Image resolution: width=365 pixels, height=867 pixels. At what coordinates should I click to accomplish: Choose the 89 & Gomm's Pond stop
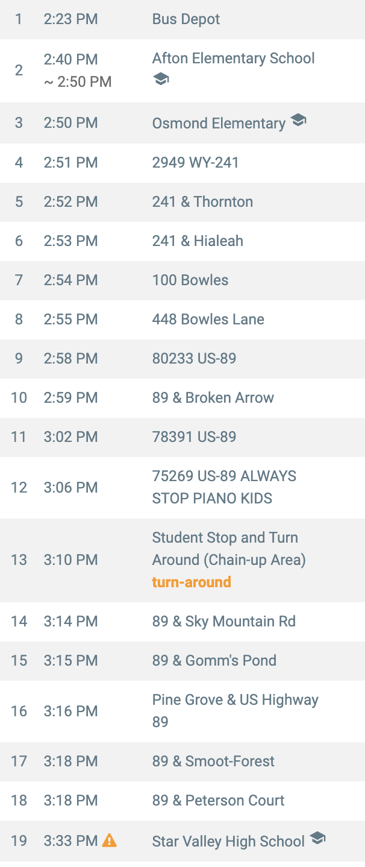pyautogui.click(x=182, y=660)
